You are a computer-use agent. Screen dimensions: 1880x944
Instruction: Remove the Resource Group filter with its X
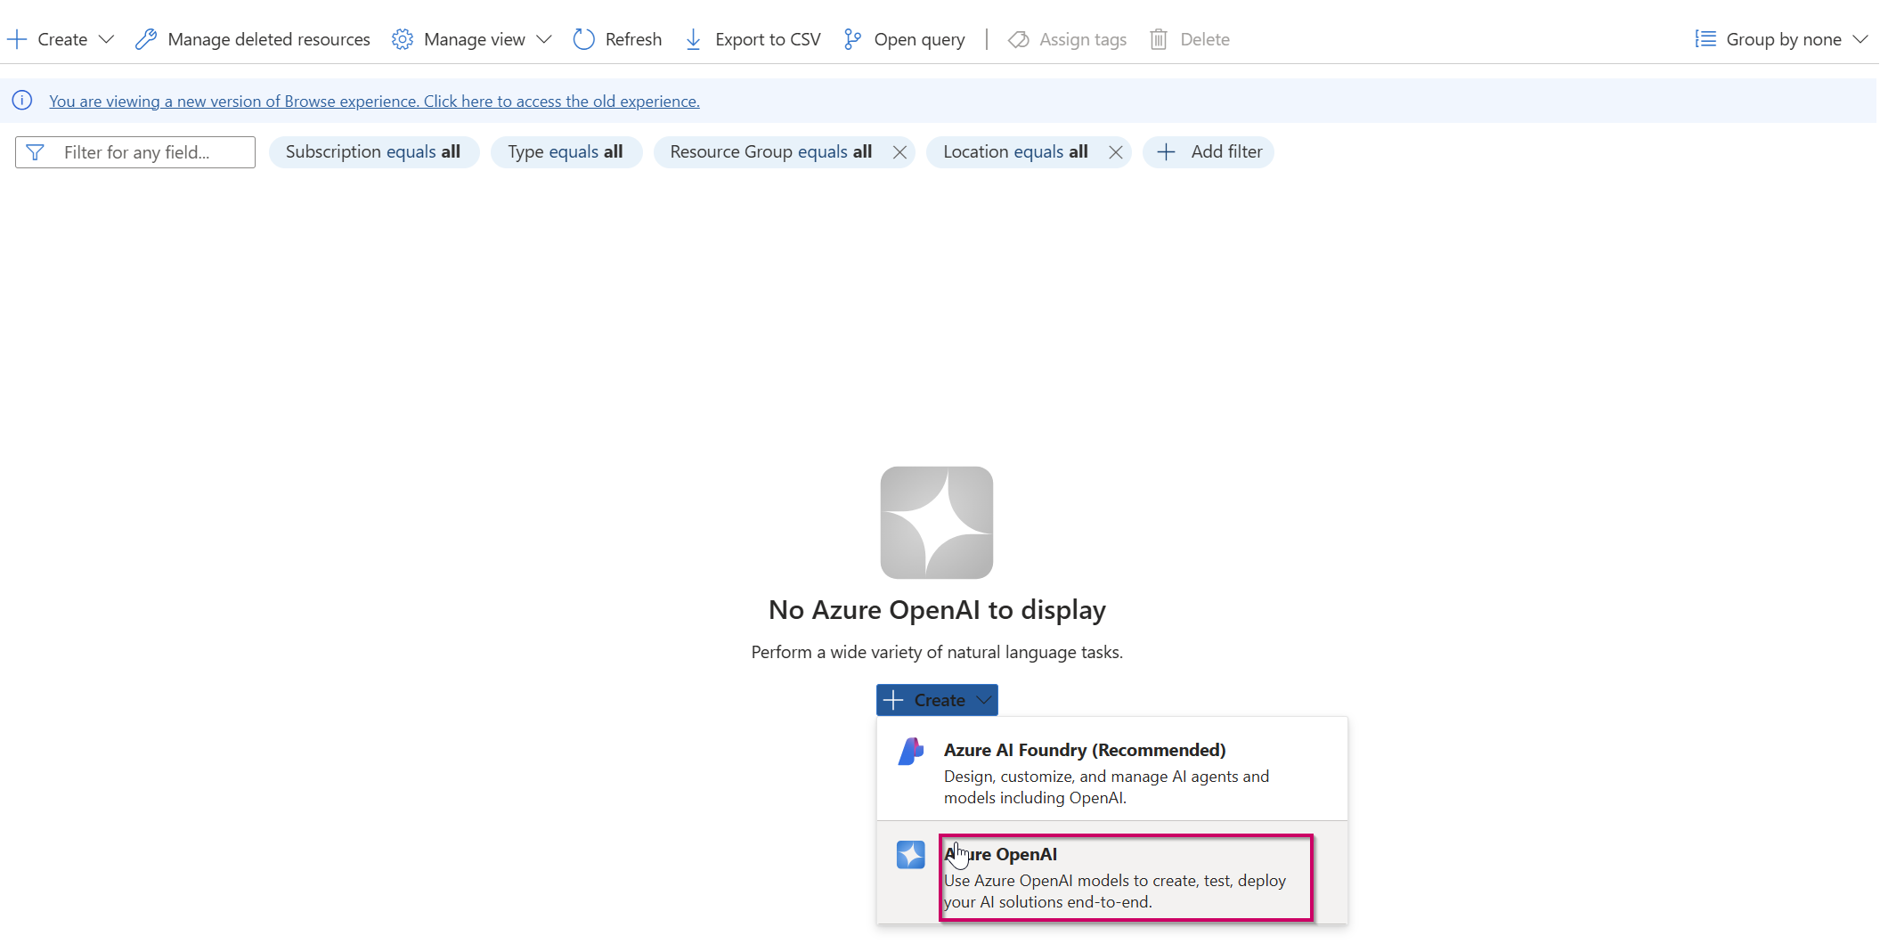899,152
